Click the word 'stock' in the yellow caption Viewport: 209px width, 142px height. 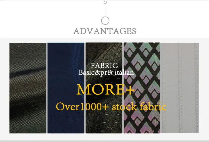coord(124,107)
